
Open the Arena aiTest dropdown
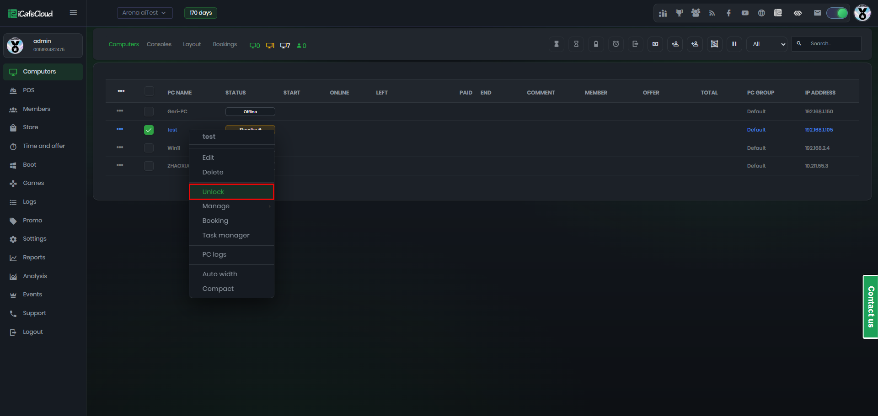pyautogui.click(x=145, y=13)
